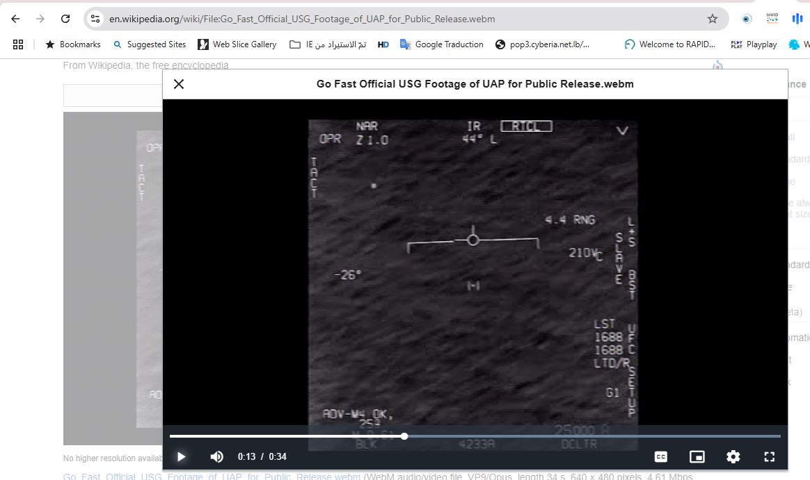View site information icon in address bar
The width and height of the screenshot is (810, 480).
(96, 19)
